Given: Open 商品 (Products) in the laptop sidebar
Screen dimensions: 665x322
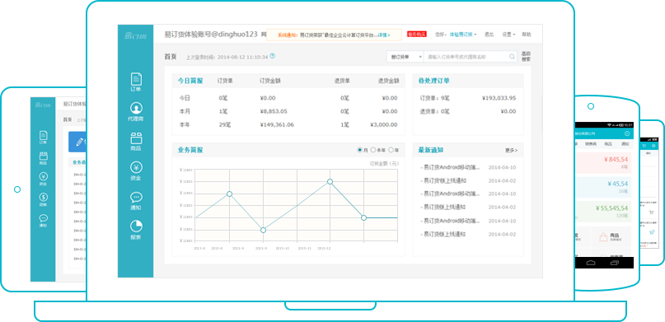Looking at the screenshot, I should pyautogui.click(x=136, y=142).
